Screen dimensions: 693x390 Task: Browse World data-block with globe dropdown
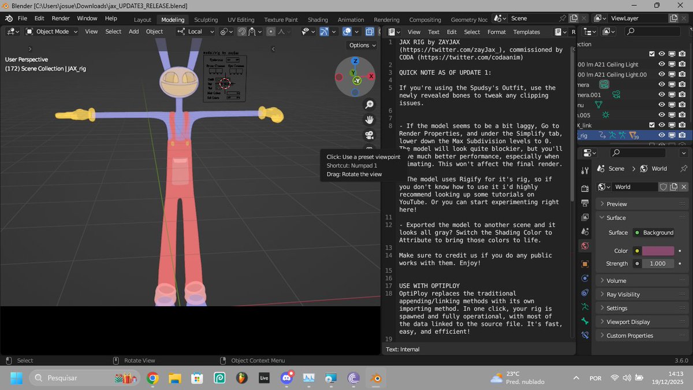pos(604,187)
